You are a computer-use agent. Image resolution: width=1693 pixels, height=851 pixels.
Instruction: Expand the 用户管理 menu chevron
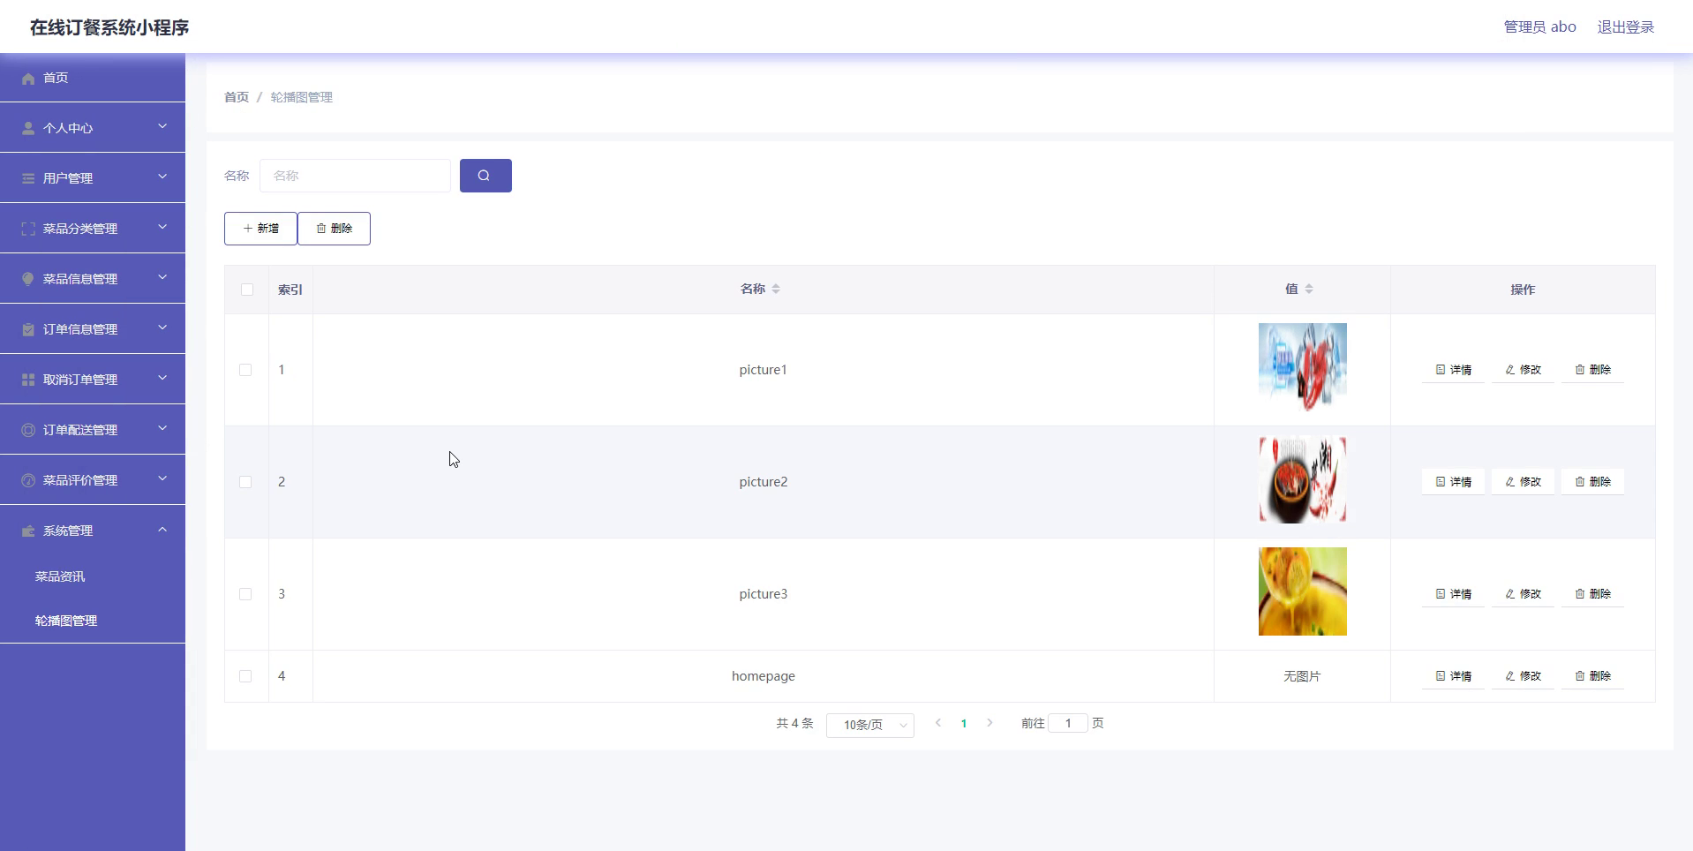162,177
